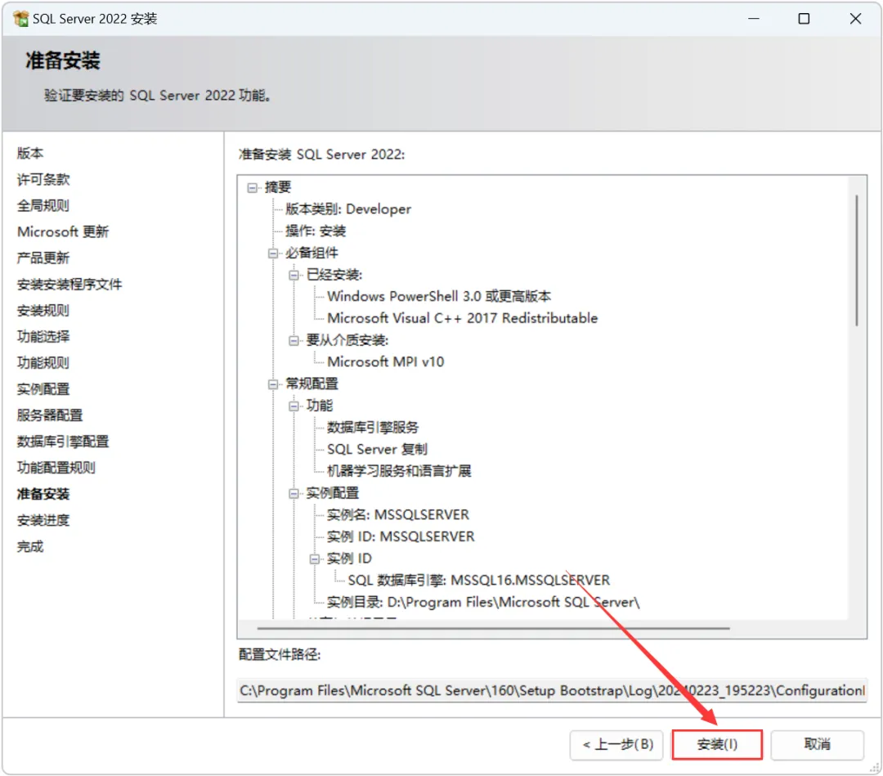This screenshot has width=883, height=776.
Task: Maximize the SQL Server 2022 安装 window
Action: [x=805, y=19]
